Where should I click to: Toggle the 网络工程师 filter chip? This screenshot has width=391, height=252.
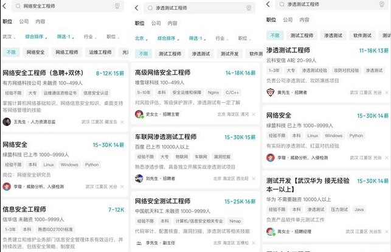tap(66, 52)
